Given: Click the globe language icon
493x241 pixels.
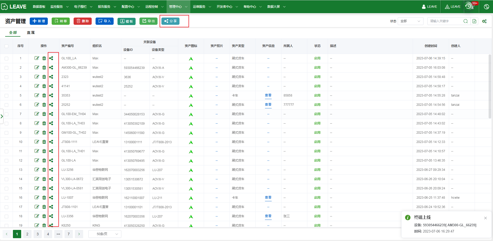Looking at the screenshot, I should (486, 7).
